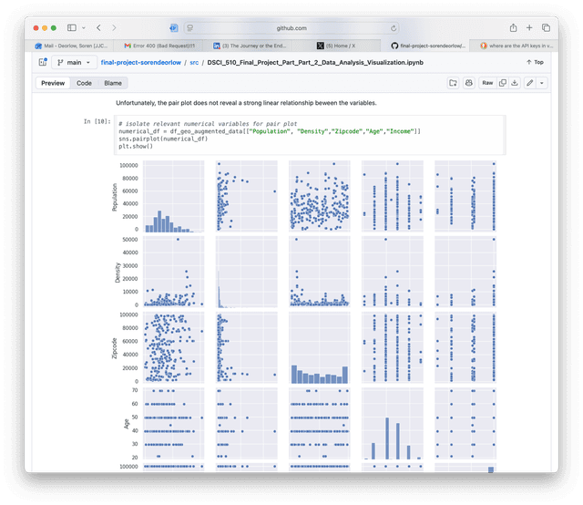Viewport: 583px width, 505px height.
Task: Switch to the Blame tab
Action: 113,83
